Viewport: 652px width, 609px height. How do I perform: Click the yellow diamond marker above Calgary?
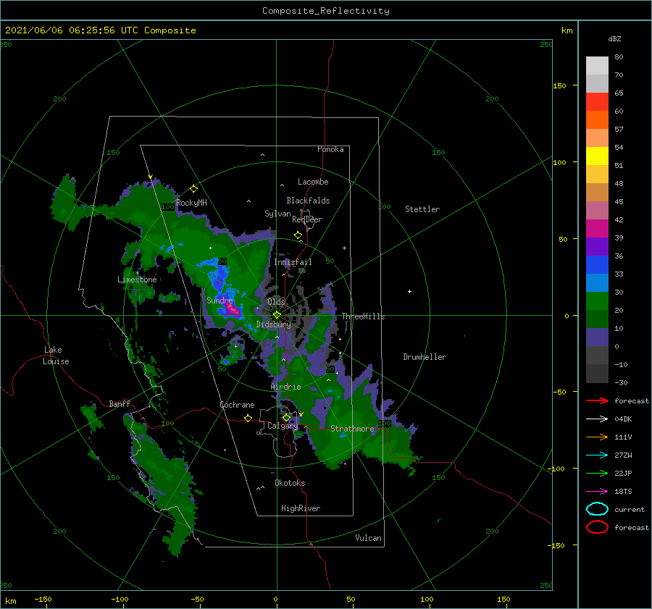[x=286, y=417]
